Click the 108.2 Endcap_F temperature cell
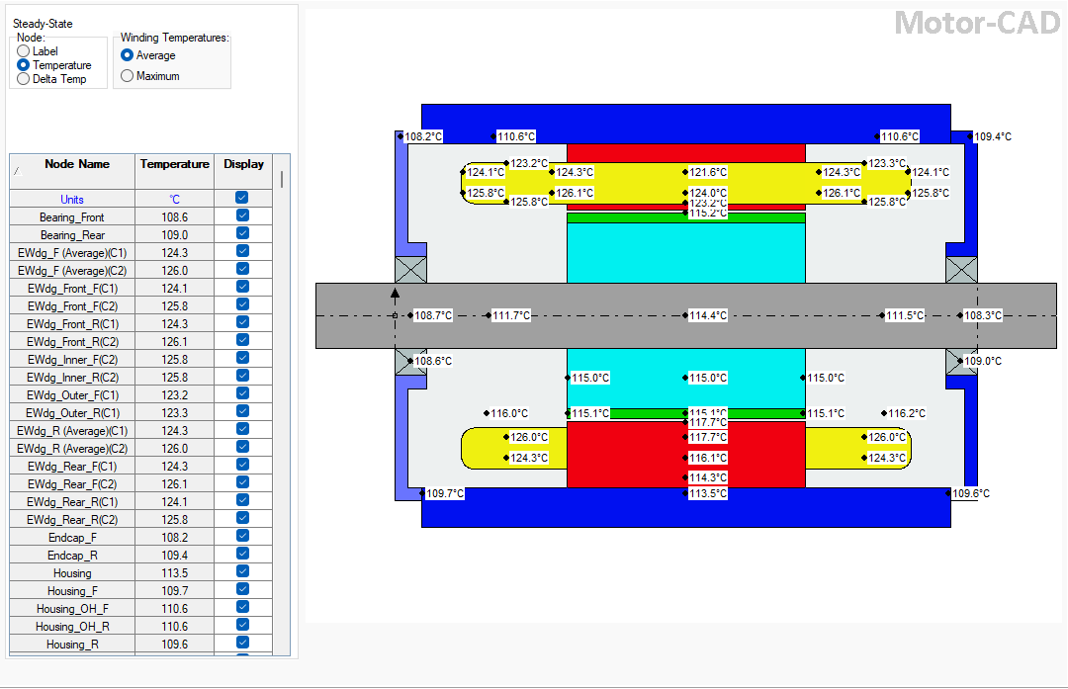Image resolution: width=1068 pixels, height=689 pixels. pyautogui.click(x=174, y=538)
